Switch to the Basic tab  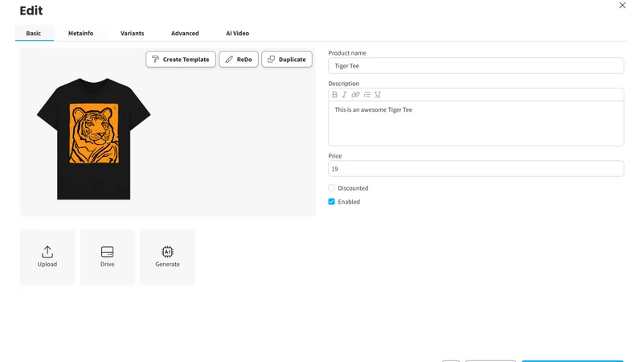coord(34,33)
